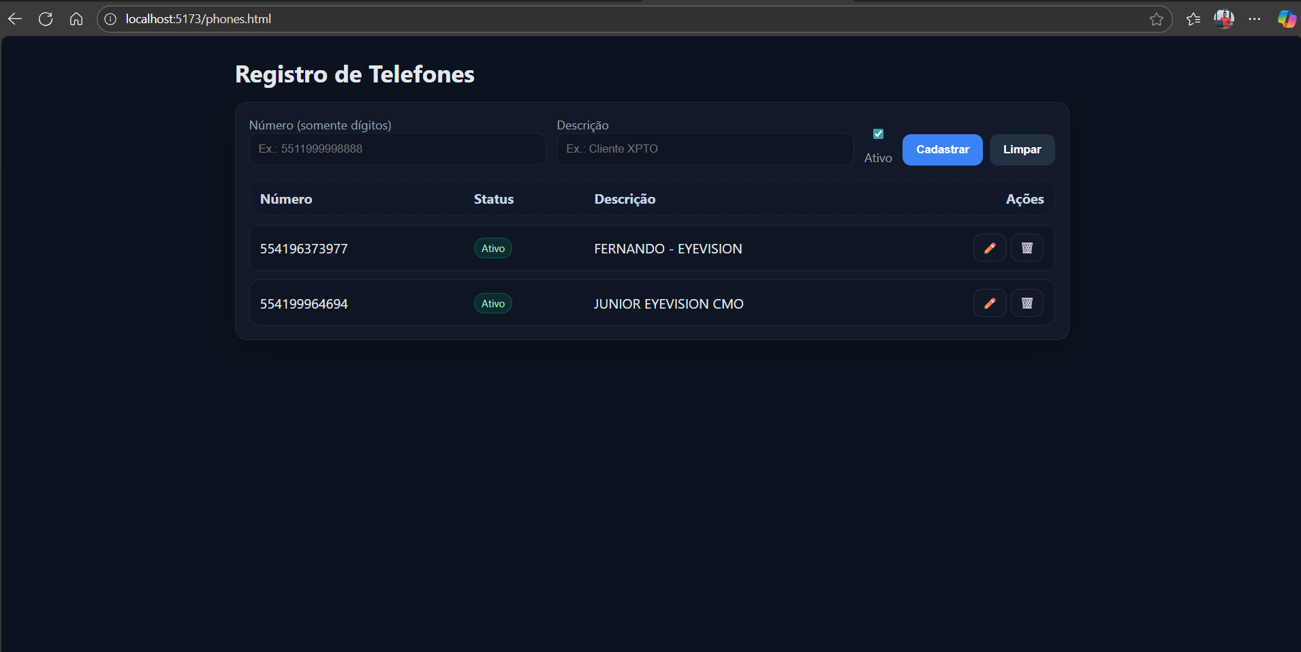Screen dimensions: 1301x652
Task: Click the Limpar button
Action: [1021, 150]
